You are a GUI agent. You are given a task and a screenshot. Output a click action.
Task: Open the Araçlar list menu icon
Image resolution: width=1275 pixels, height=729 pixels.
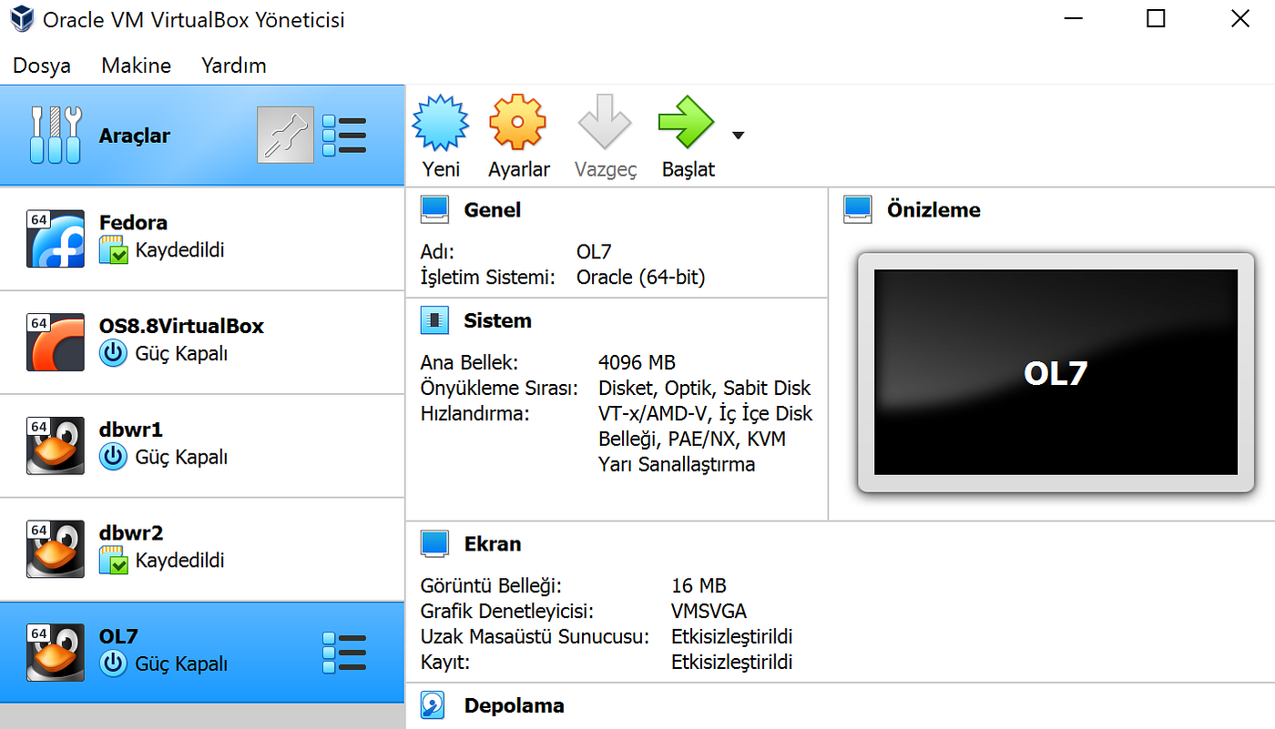click(x=345, y=135)
